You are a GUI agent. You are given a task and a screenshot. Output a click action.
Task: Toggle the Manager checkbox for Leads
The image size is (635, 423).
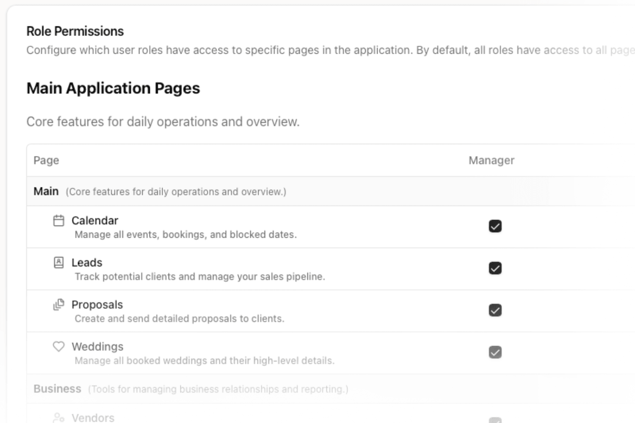click(x=495, y=268)
